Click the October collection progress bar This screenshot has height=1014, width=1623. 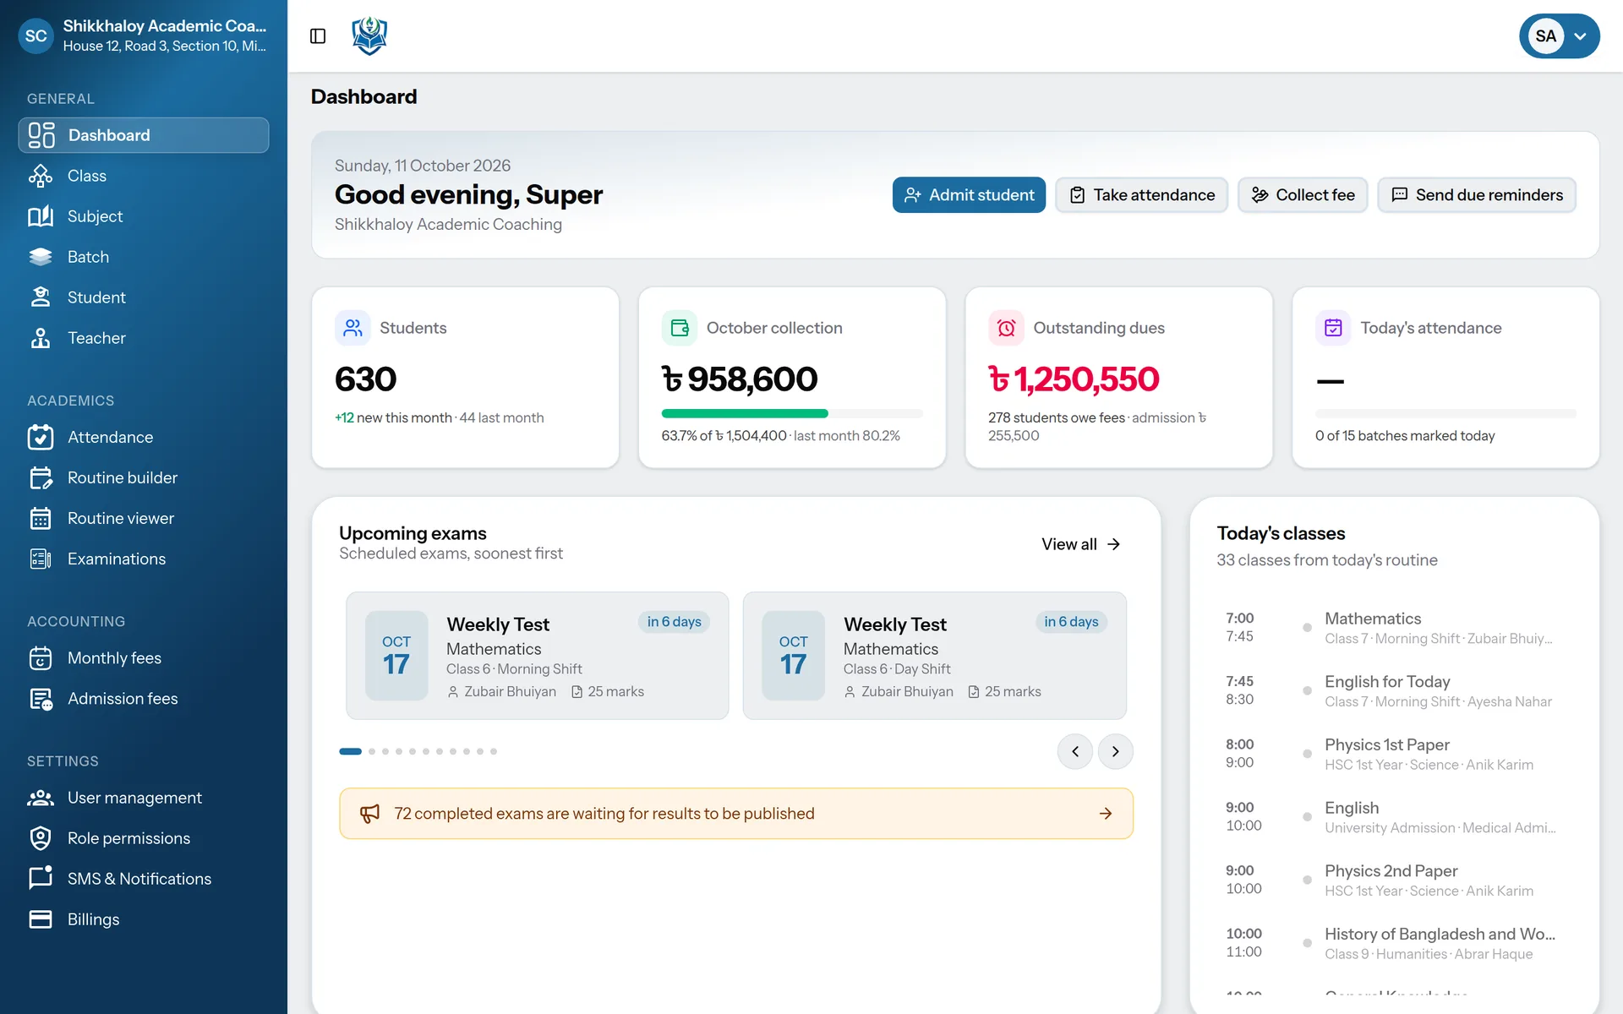[792, 413]
